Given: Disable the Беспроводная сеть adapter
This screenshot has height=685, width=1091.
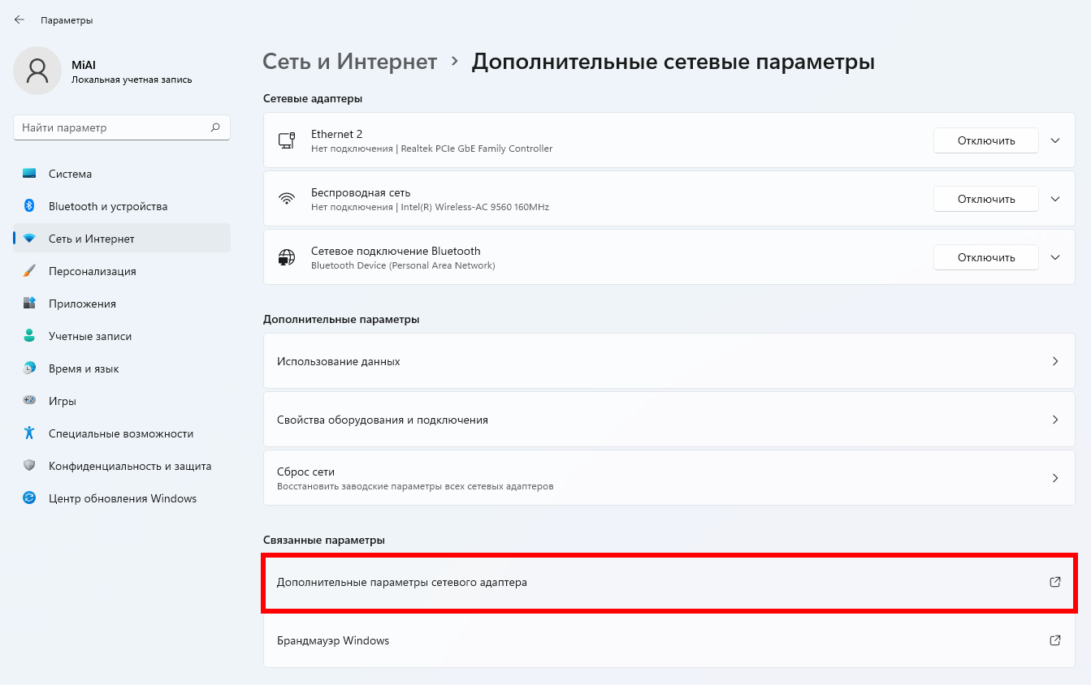Looking at the screenshot, I should 985,199.
